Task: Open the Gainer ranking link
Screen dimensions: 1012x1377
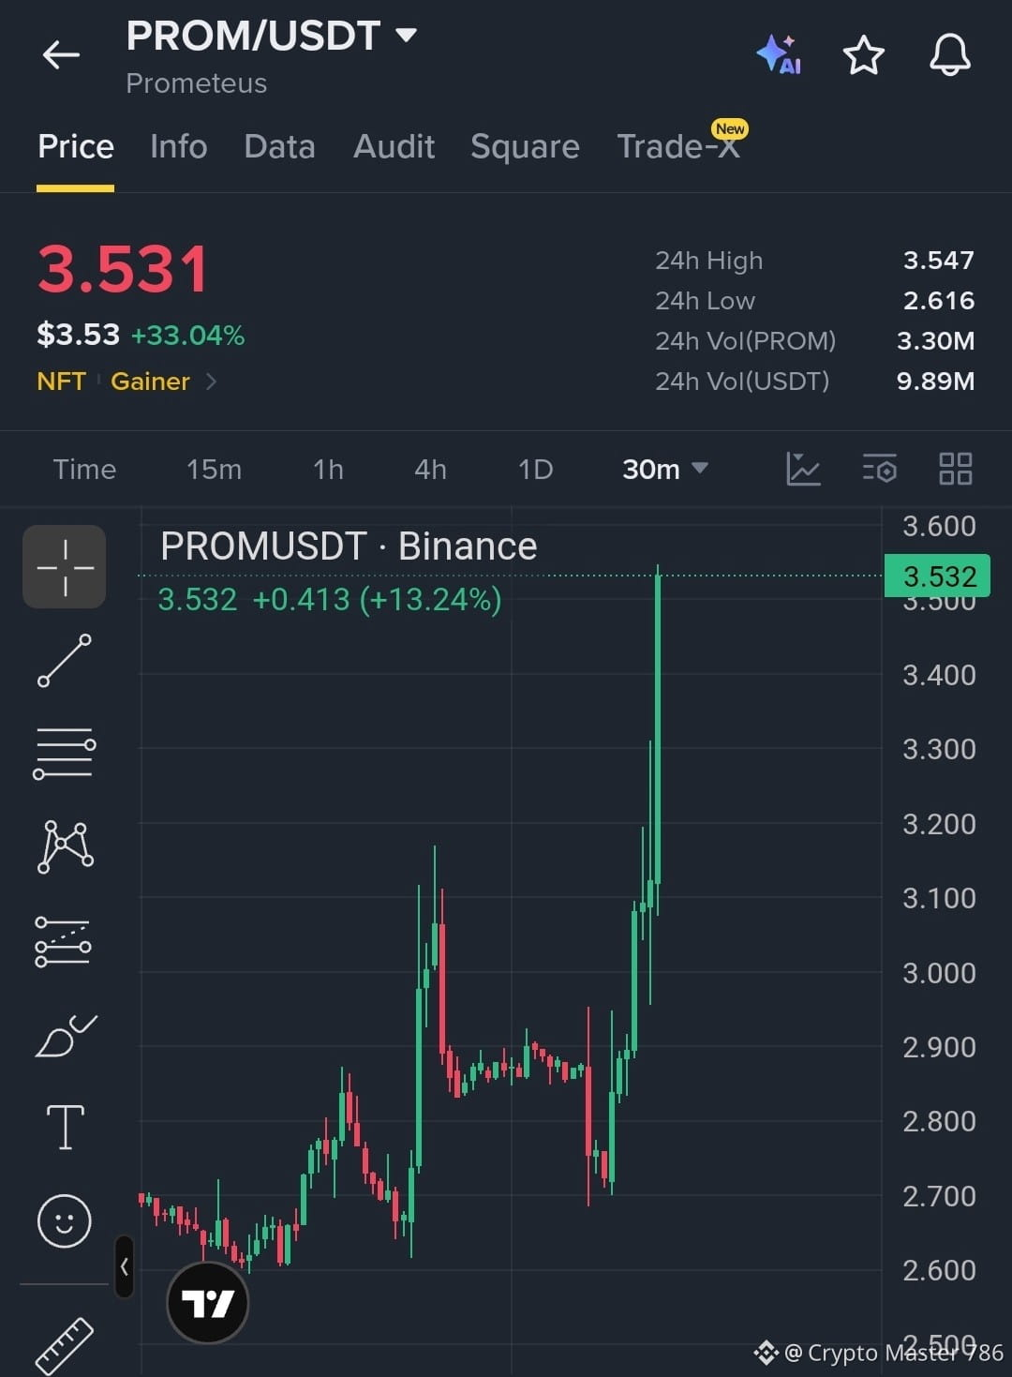Action: (150, 382)
